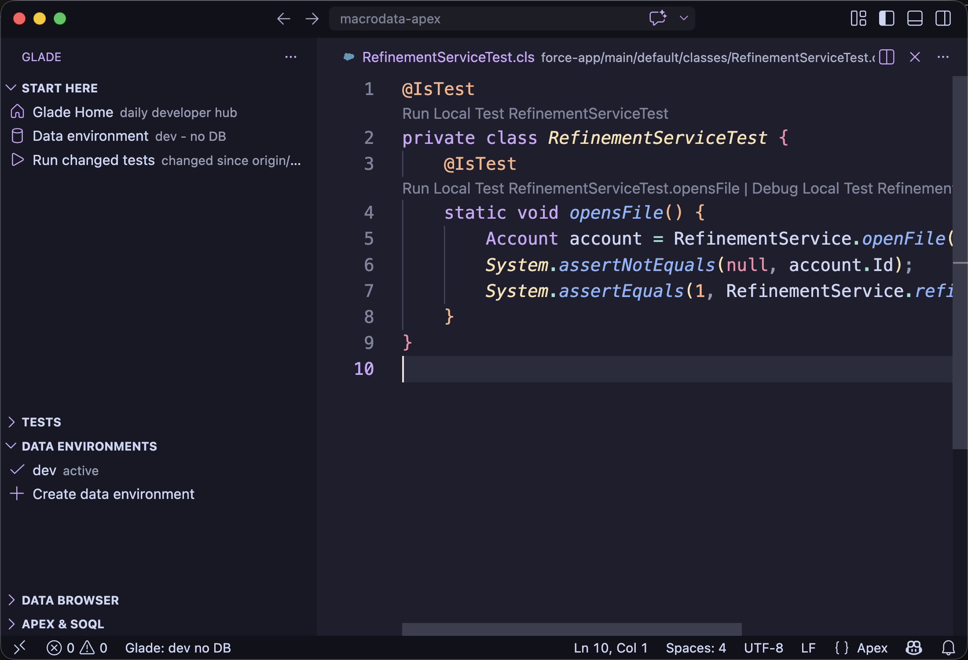Viewport: 968px width, 660px height.
Task: Show errors count in status bar
Action: 61,648
